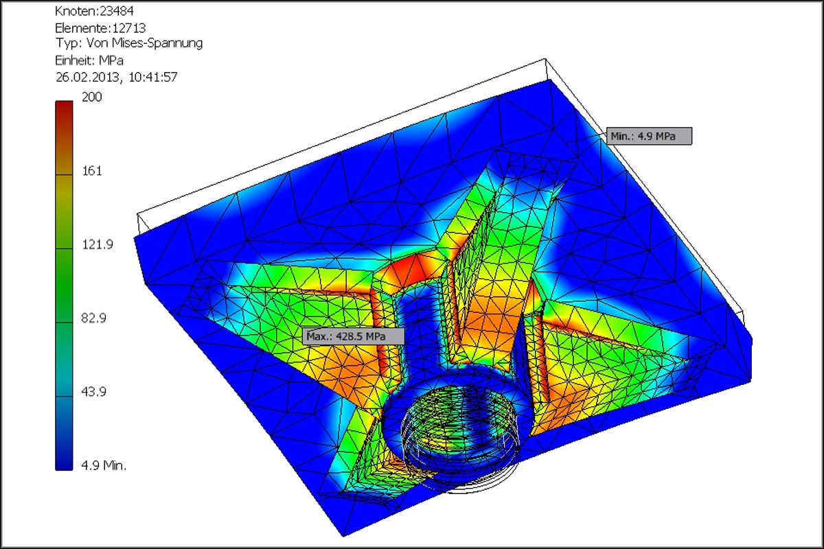Click the "200" legend maximum value
Image resolution: width=824 pixels, height=549 pixels.
(x=92, y=97)
